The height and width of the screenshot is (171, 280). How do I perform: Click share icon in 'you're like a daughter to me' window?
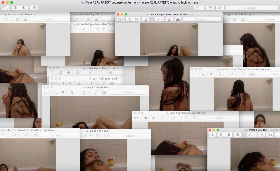click(78, 73)
